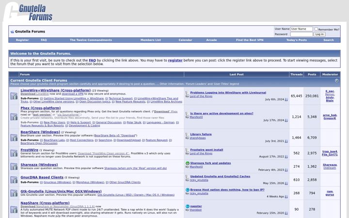Click the Gnutella Forums logo
This screenshot has height=218, width=349.
(28, 12)
